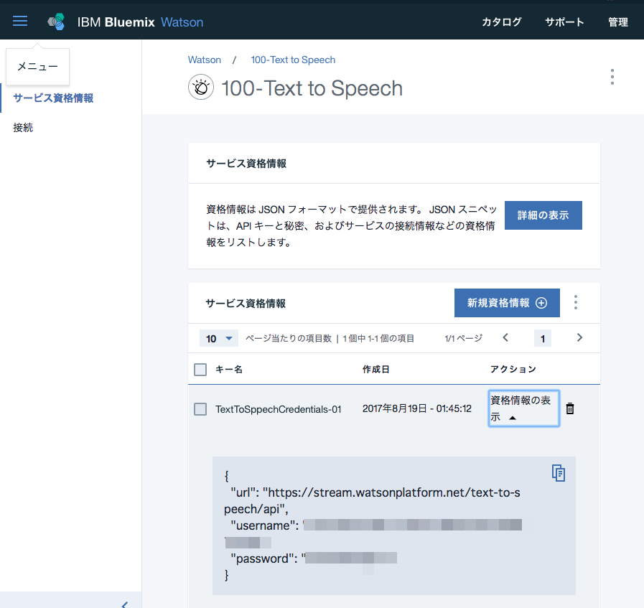The image size is (644, 608).
Task: Click 100-Text to Speech breadcrumb link
Action: [x=293, y=60]
